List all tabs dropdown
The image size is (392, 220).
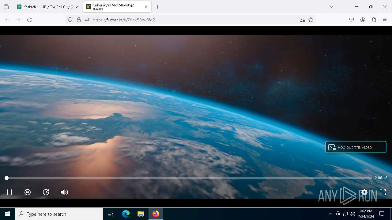331,7
